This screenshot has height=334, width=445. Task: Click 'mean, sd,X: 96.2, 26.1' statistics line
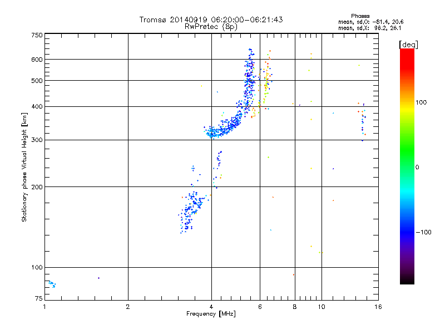[x=369, y=28]
